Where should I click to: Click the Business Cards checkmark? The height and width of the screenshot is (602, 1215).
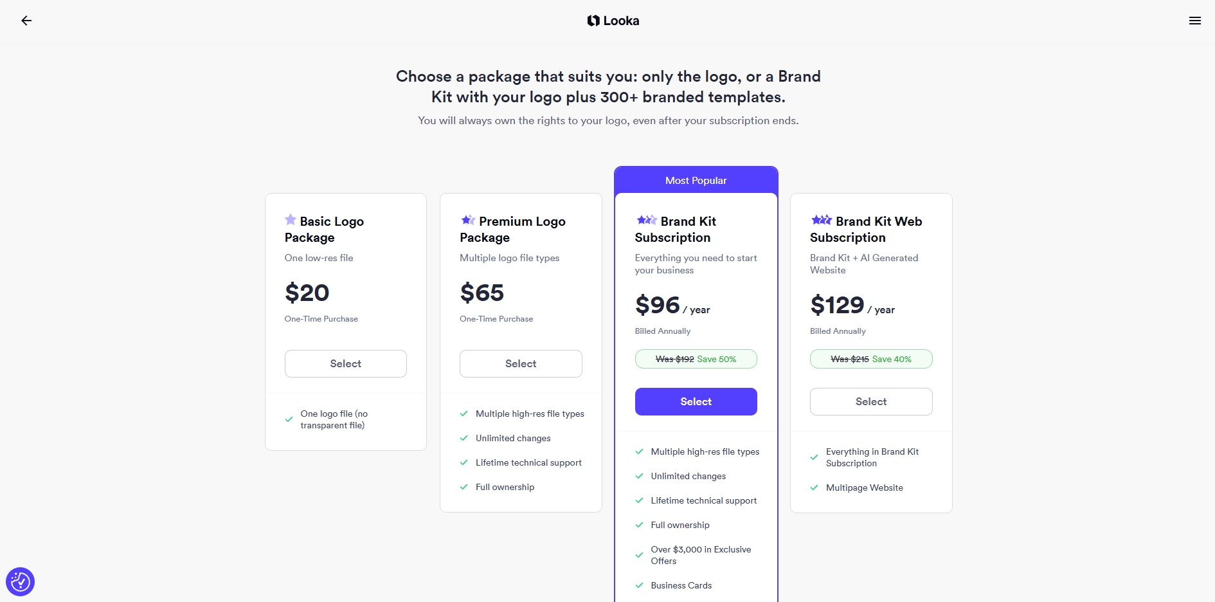coord(639,585)
